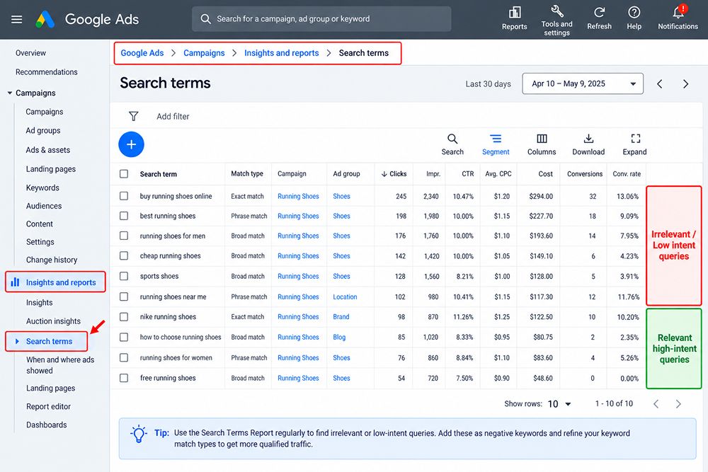Click the Google Ads breadcrumb link
The image size is (708, 472).
(x=142, y=53)
